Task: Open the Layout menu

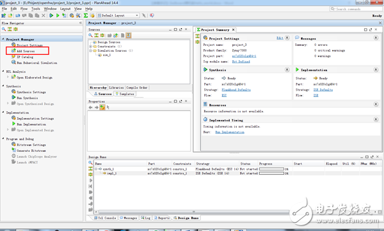Action: pos(65,9)
